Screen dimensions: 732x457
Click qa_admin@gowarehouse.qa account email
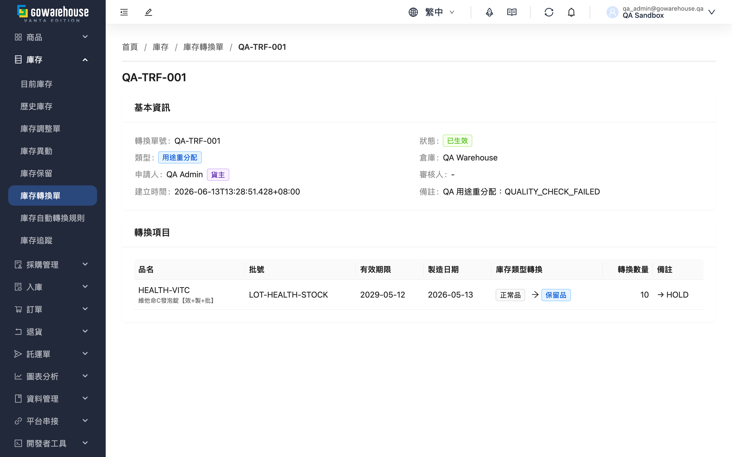tap(663, 8)
